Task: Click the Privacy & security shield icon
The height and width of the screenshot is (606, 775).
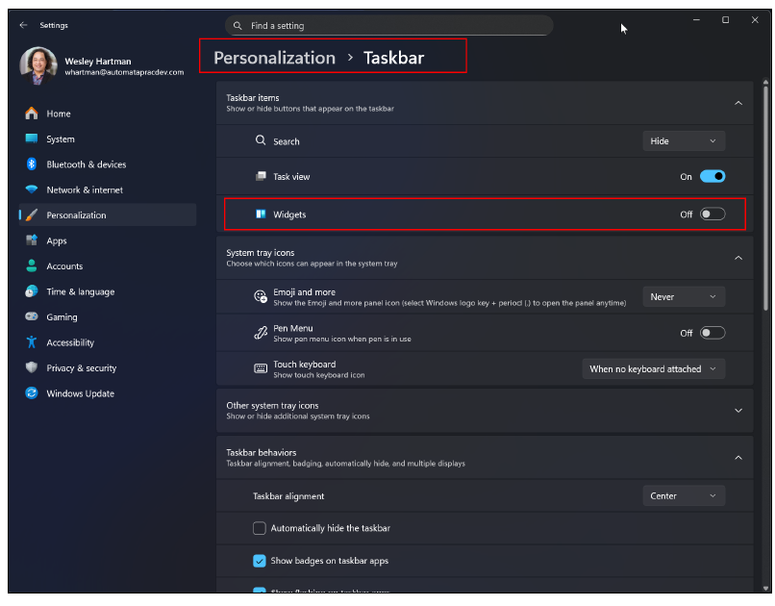Action: (32, 367)
